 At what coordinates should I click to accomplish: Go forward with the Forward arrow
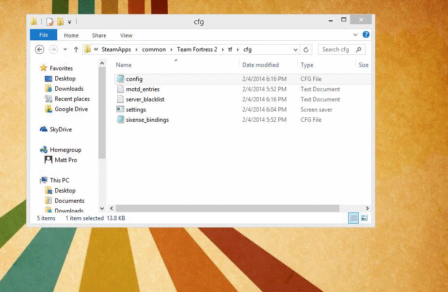[x=53, y=49]
